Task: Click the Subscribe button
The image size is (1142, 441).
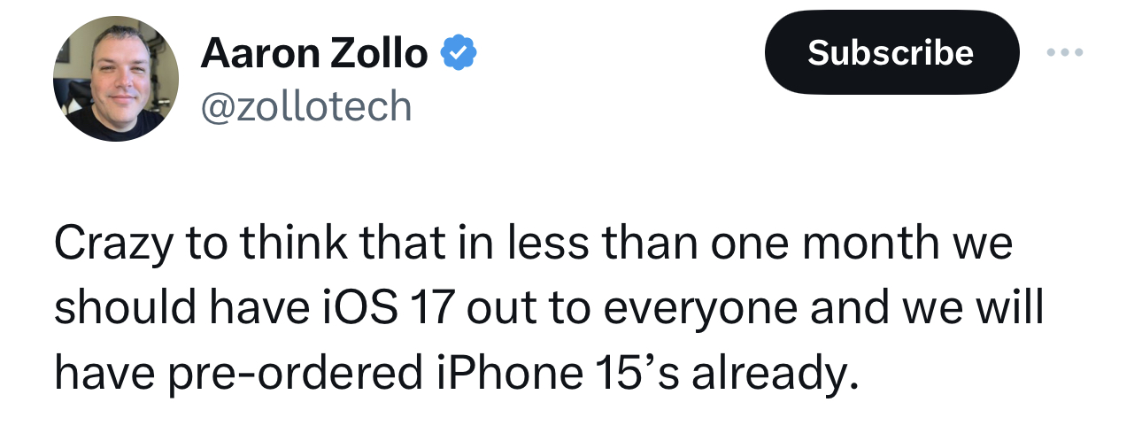Action: click(891, 53)
